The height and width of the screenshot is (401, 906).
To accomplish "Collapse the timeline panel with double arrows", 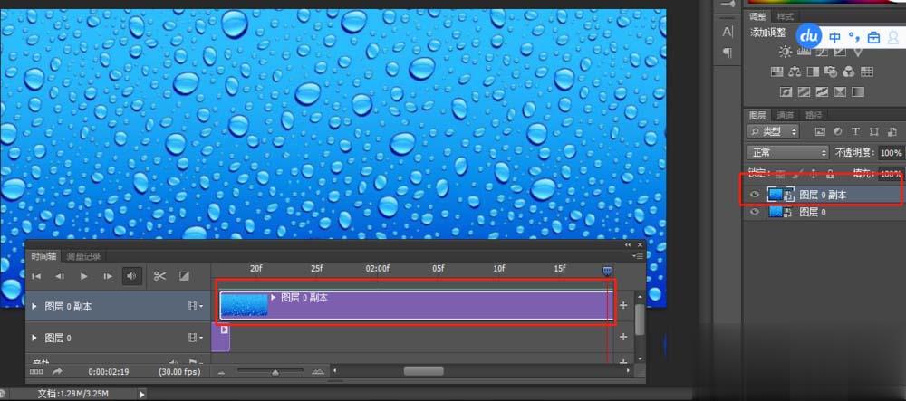I will coord(628,245).
